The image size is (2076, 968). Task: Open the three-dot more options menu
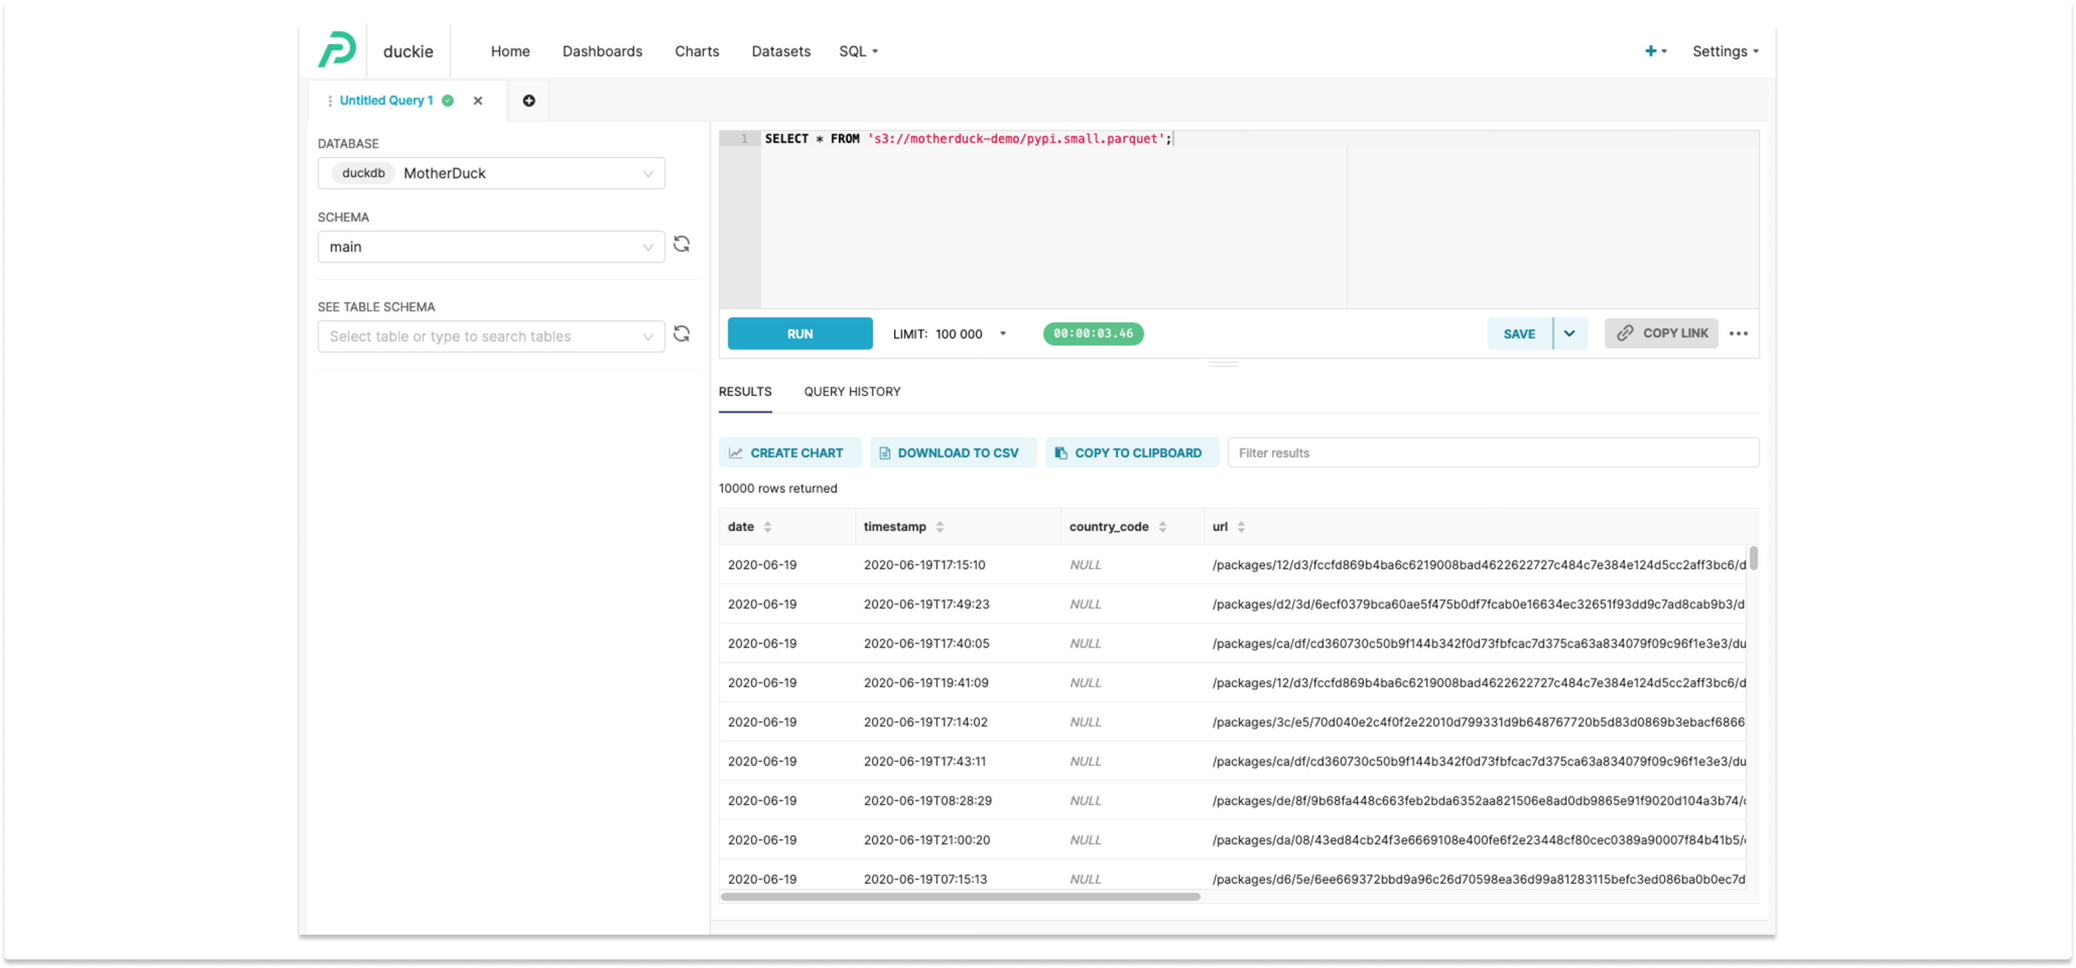click(1738, 334)
